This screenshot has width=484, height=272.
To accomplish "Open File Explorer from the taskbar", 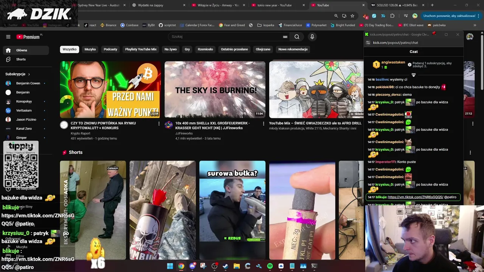I will tap(237, 266).
